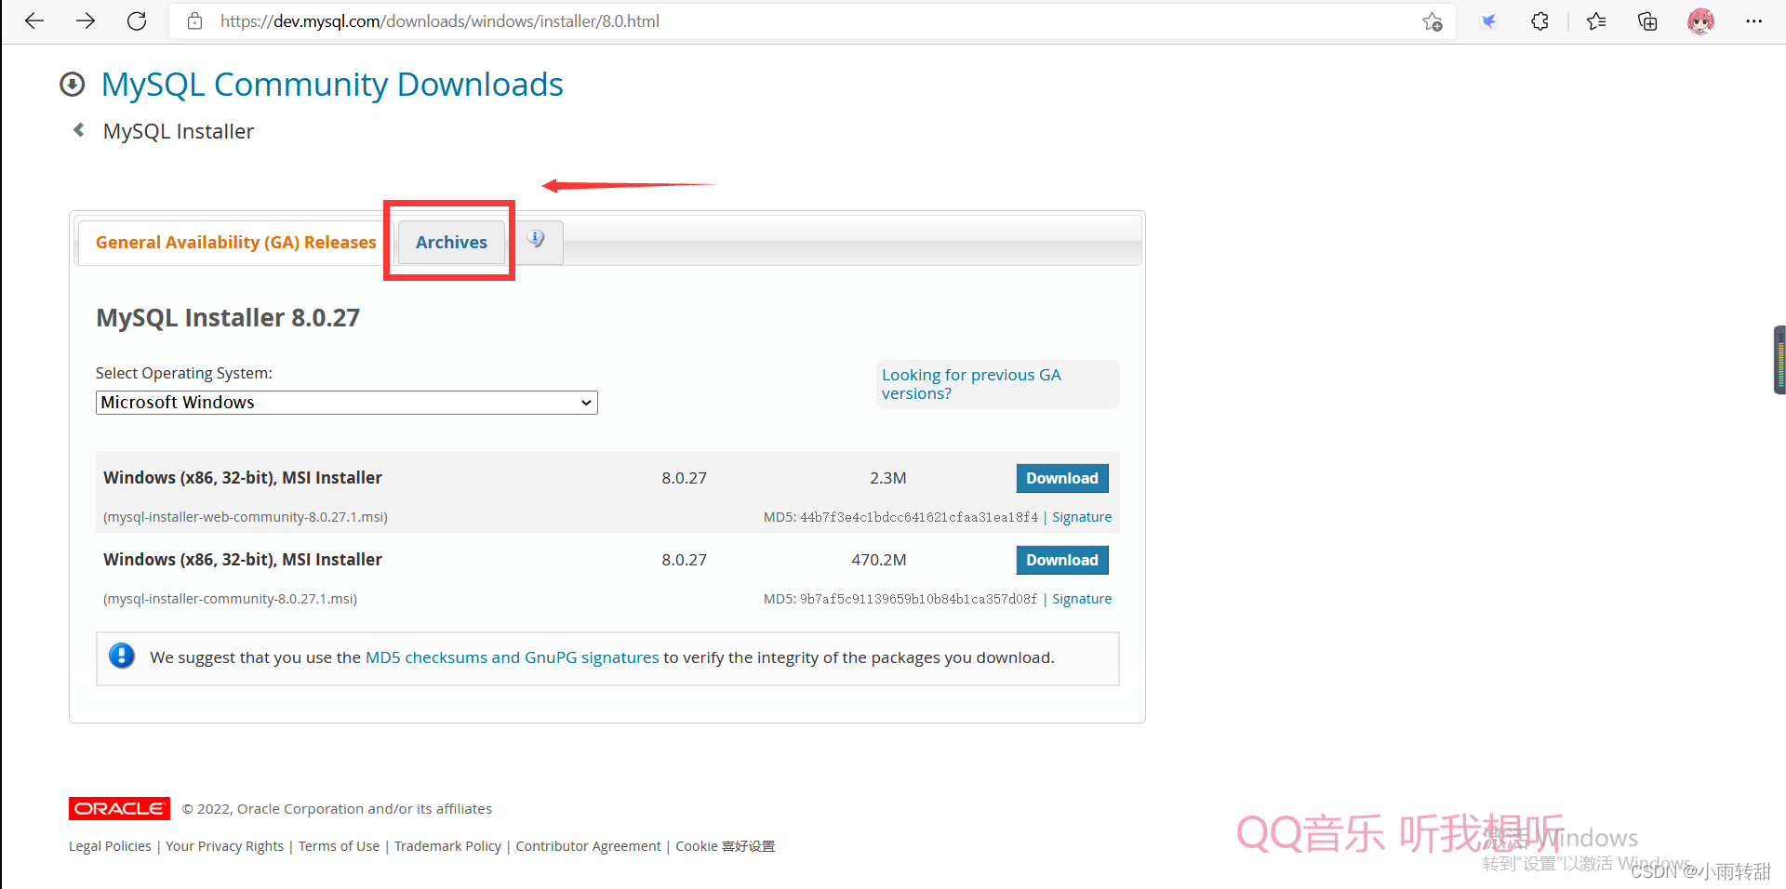Screen dimensions: 1786x889
Task: Open Cookie preferences footer link
Action: [x=725, y=845]
